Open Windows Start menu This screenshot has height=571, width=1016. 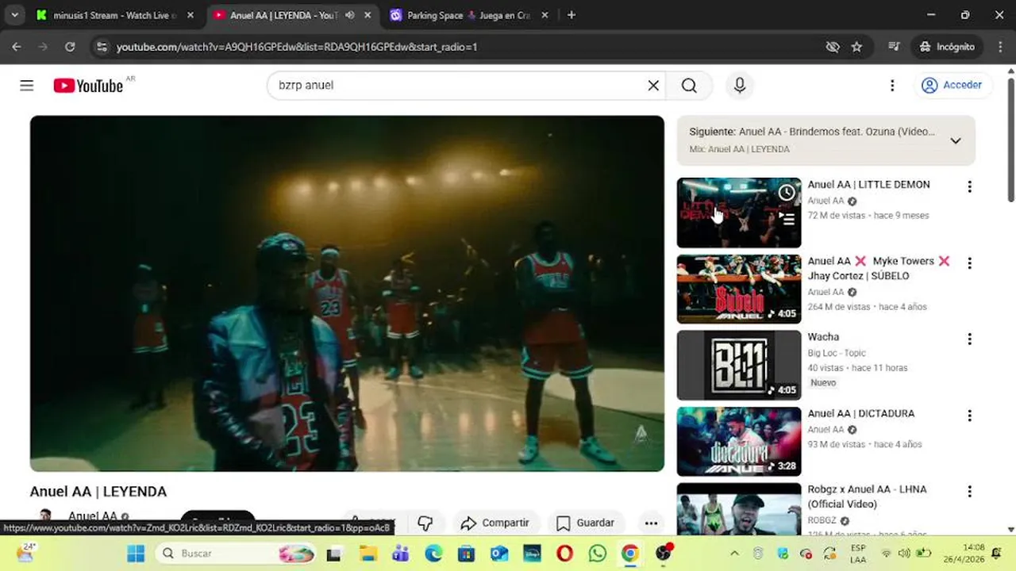pos(136,553)
